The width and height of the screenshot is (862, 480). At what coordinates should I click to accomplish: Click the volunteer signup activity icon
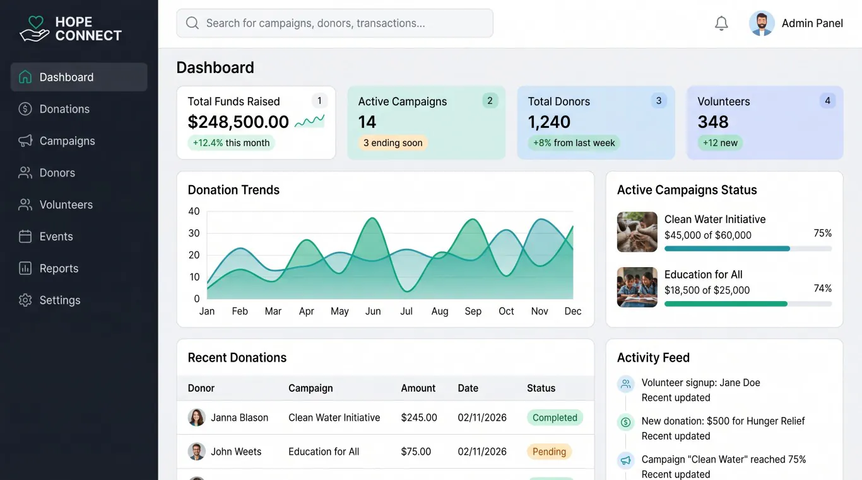pos(626,384)
